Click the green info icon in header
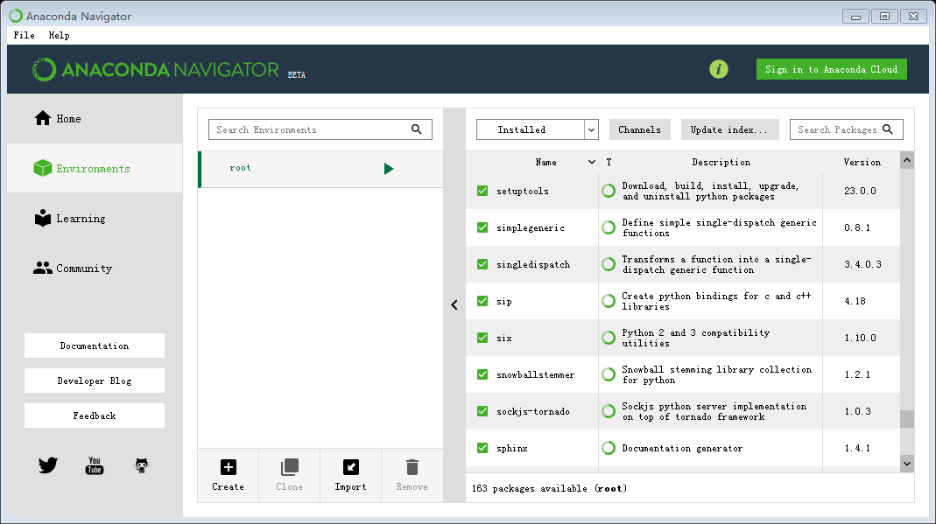 [718, 69]
